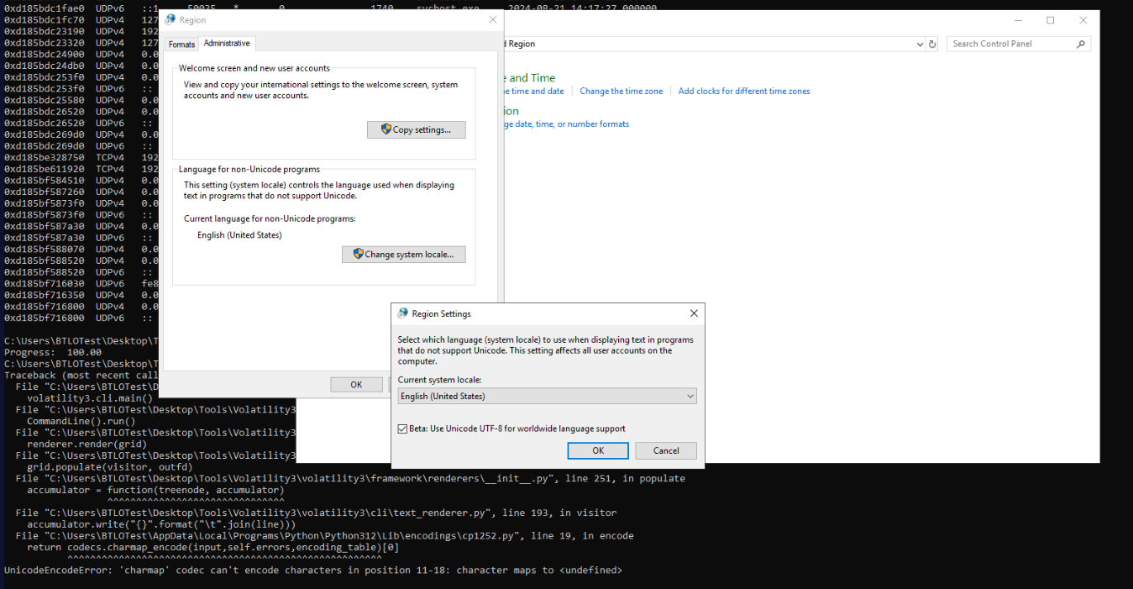
Task: Minimize the Control Panel window
Action: click(x=1018, y=20)
